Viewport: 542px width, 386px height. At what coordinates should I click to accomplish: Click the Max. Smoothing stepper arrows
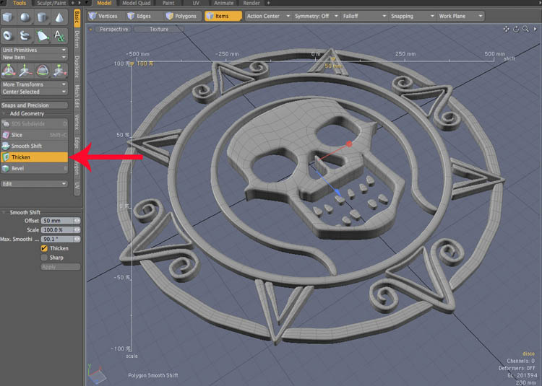77,239
